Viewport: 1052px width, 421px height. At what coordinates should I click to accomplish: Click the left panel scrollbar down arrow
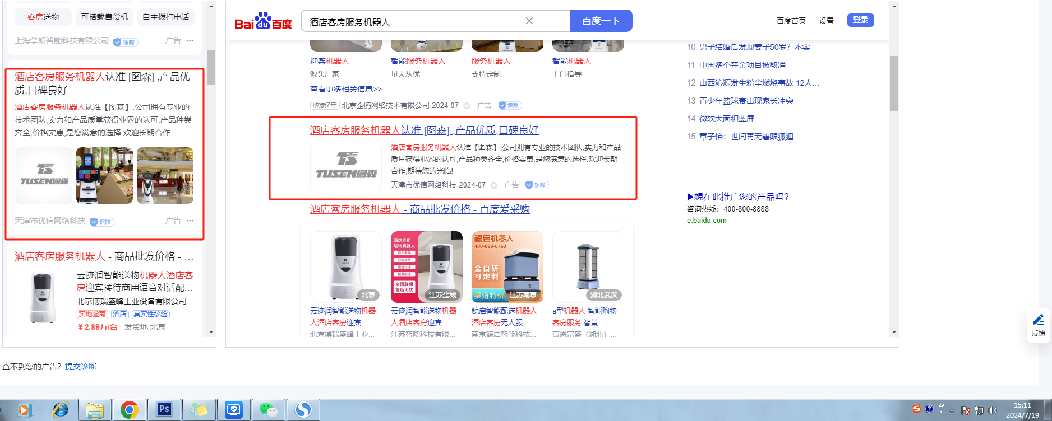211,332
